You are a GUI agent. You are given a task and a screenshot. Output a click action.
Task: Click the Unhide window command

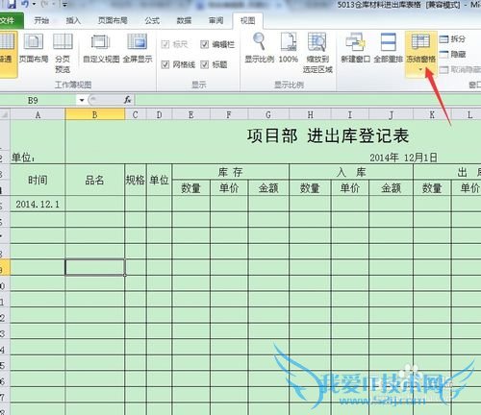(460, 69)
